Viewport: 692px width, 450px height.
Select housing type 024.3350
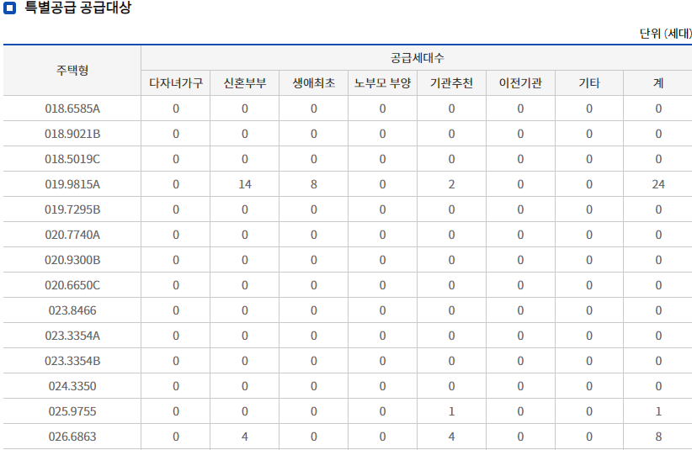point(72,386)
